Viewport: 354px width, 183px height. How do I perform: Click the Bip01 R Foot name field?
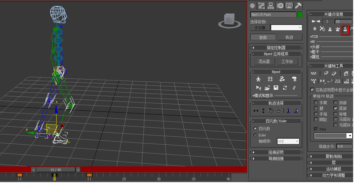pos(273,15)
